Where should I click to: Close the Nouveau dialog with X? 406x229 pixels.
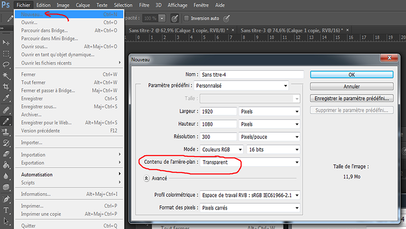(389, 58)
